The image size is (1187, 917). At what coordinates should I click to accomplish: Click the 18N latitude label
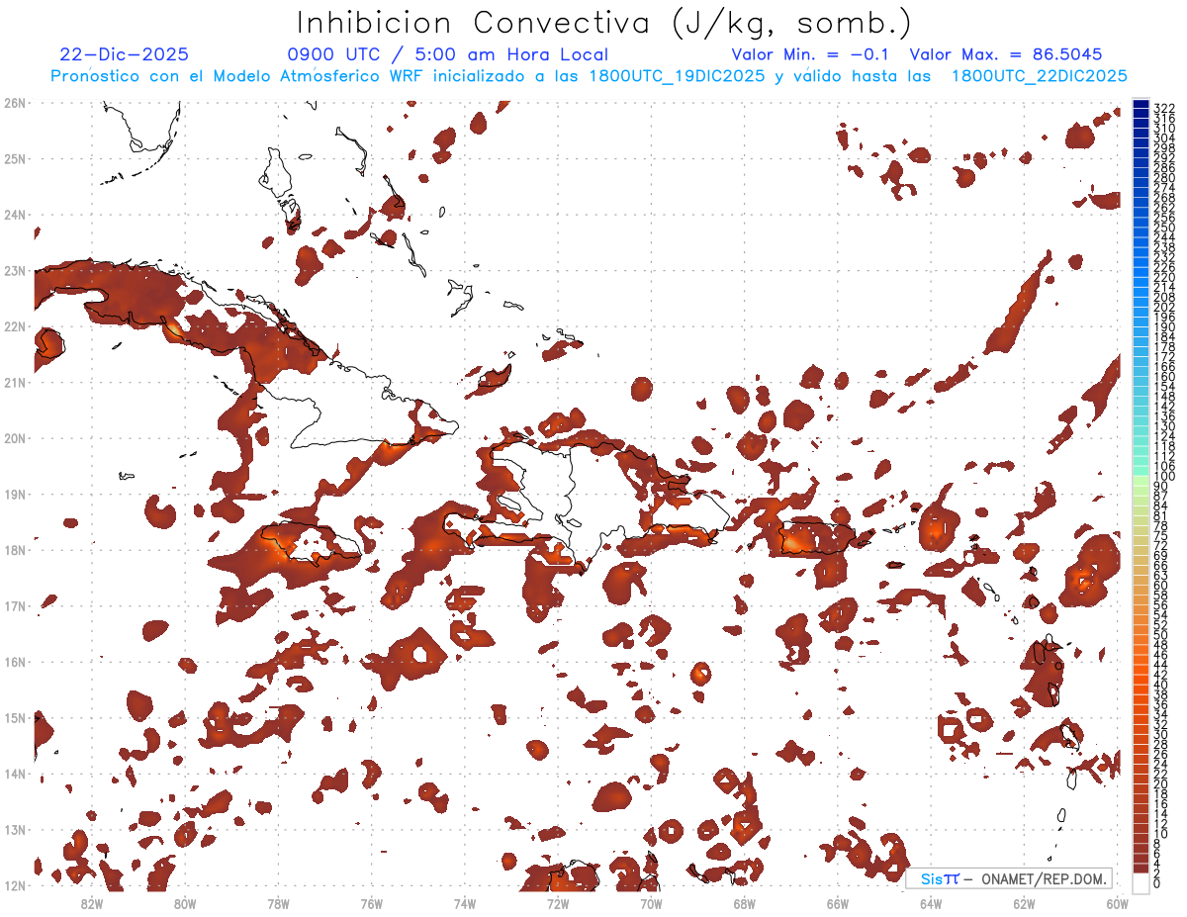coord(15,549)
